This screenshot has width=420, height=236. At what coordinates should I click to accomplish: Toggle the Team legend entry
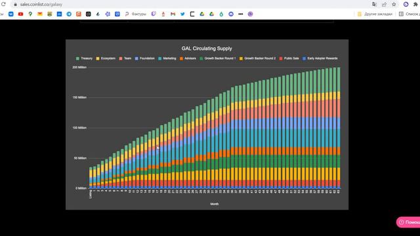tap(125, 58)
